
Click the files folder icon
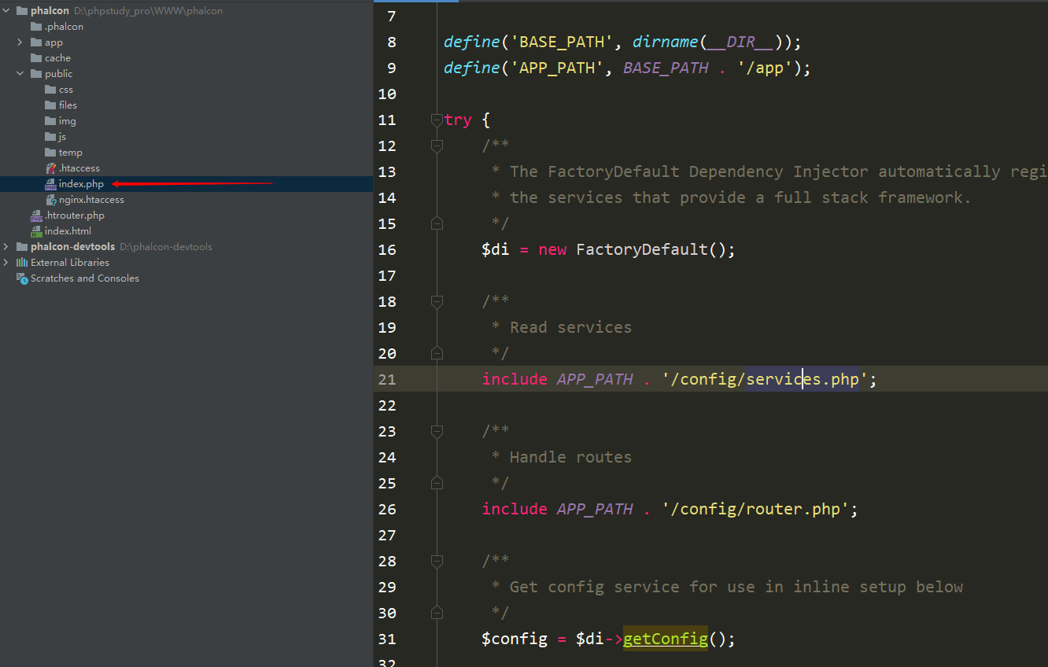pyautogui.click(x=50, y=105)
